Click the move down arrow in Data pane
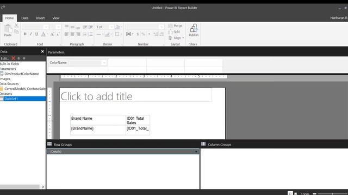Viewport: 348px width, 195px height. [x=24, y=58]
